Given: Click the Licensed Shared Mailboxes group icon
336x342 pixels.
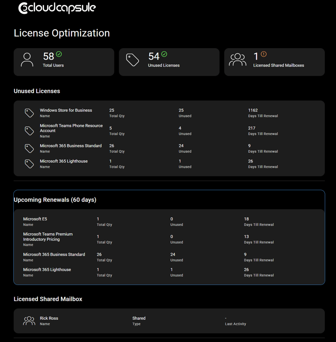Looking at the screenshot, I should coord(238,60).
